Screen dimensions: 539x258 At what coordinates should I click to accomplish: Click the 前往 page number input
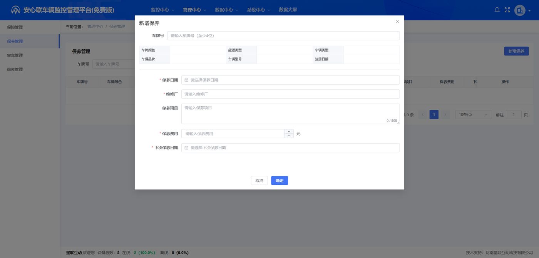coord(514,115)
